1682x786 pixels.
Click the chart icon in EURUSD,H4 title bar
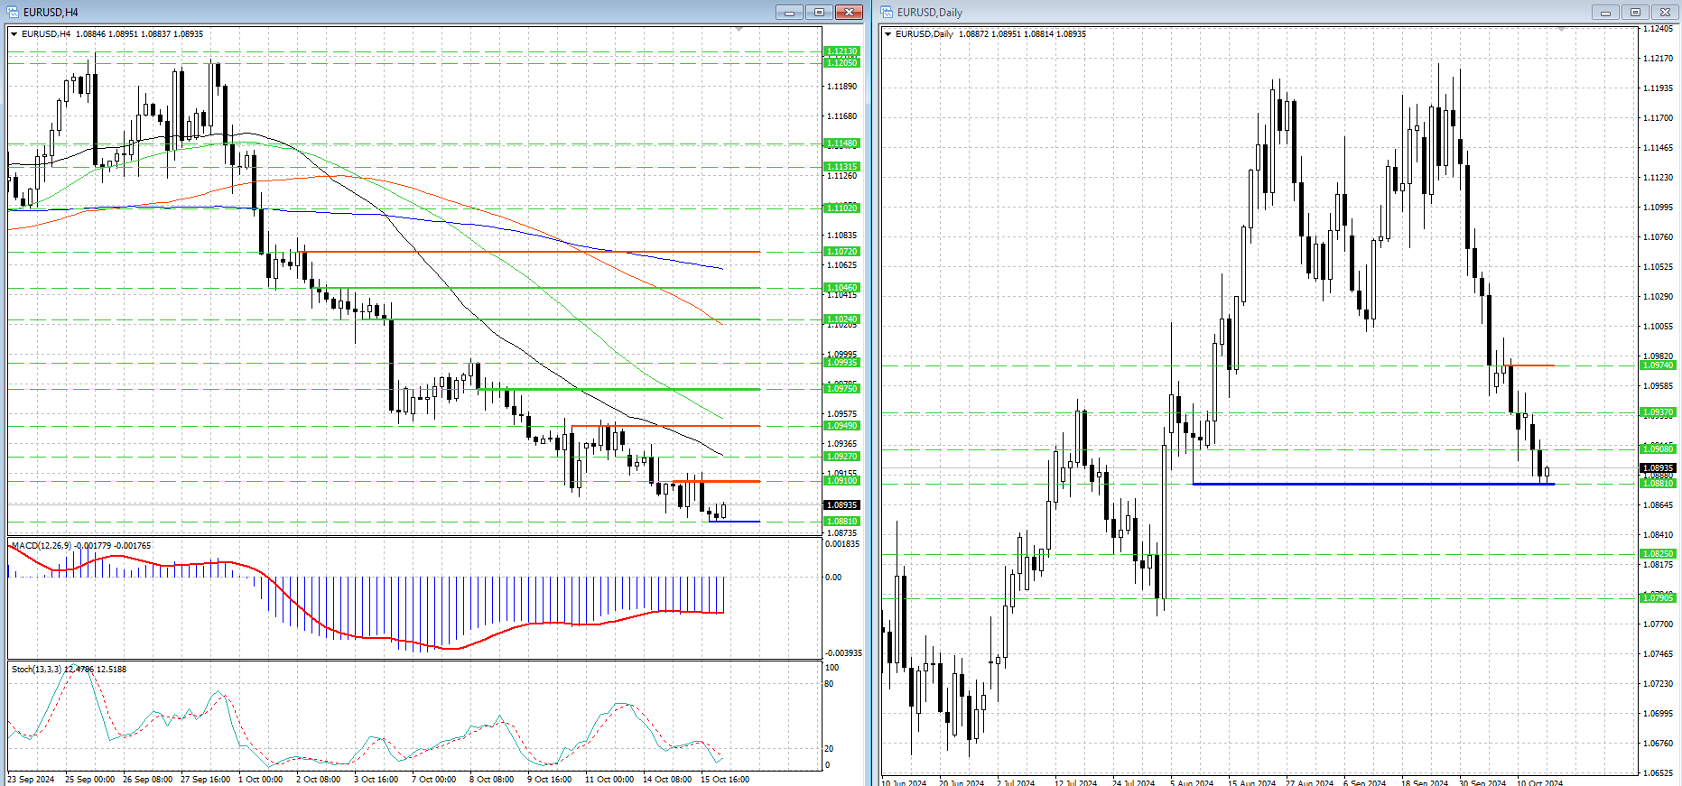coord(13,12)
